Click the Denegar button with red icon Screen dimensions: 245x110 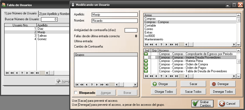(223, 84)
